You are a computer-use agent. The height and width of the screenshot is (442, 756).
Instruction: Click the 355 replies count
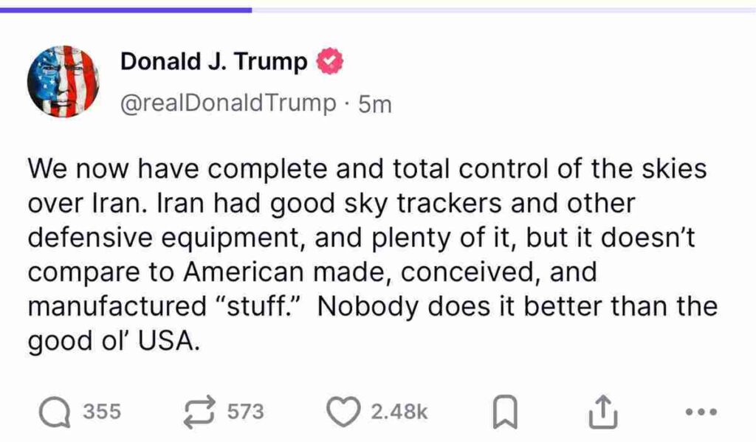click(x=101, y=412)
